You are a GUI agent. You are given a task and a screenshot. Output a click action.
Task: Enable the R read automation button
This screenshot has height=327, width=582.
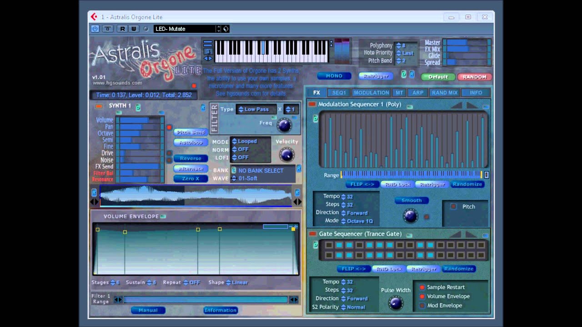pos(122,29)
